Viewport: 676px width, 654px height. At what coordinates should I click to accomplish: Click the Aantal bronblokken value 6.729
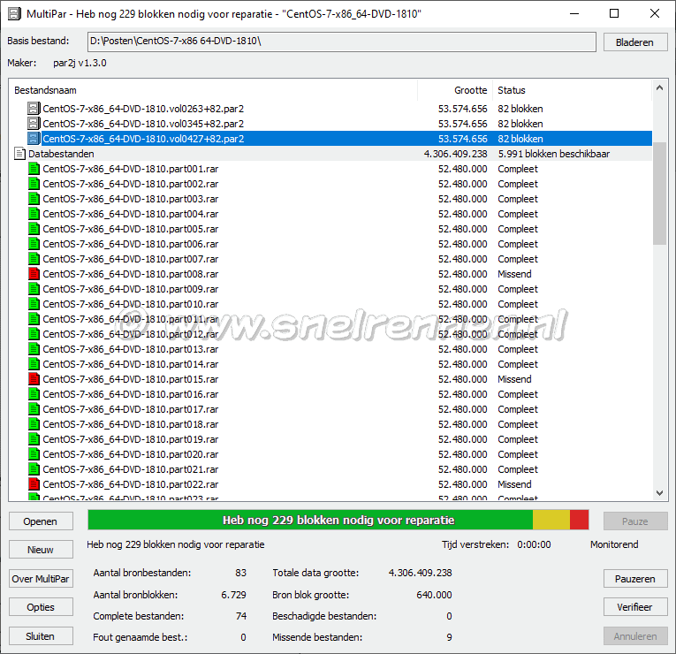tap(233, 595)
